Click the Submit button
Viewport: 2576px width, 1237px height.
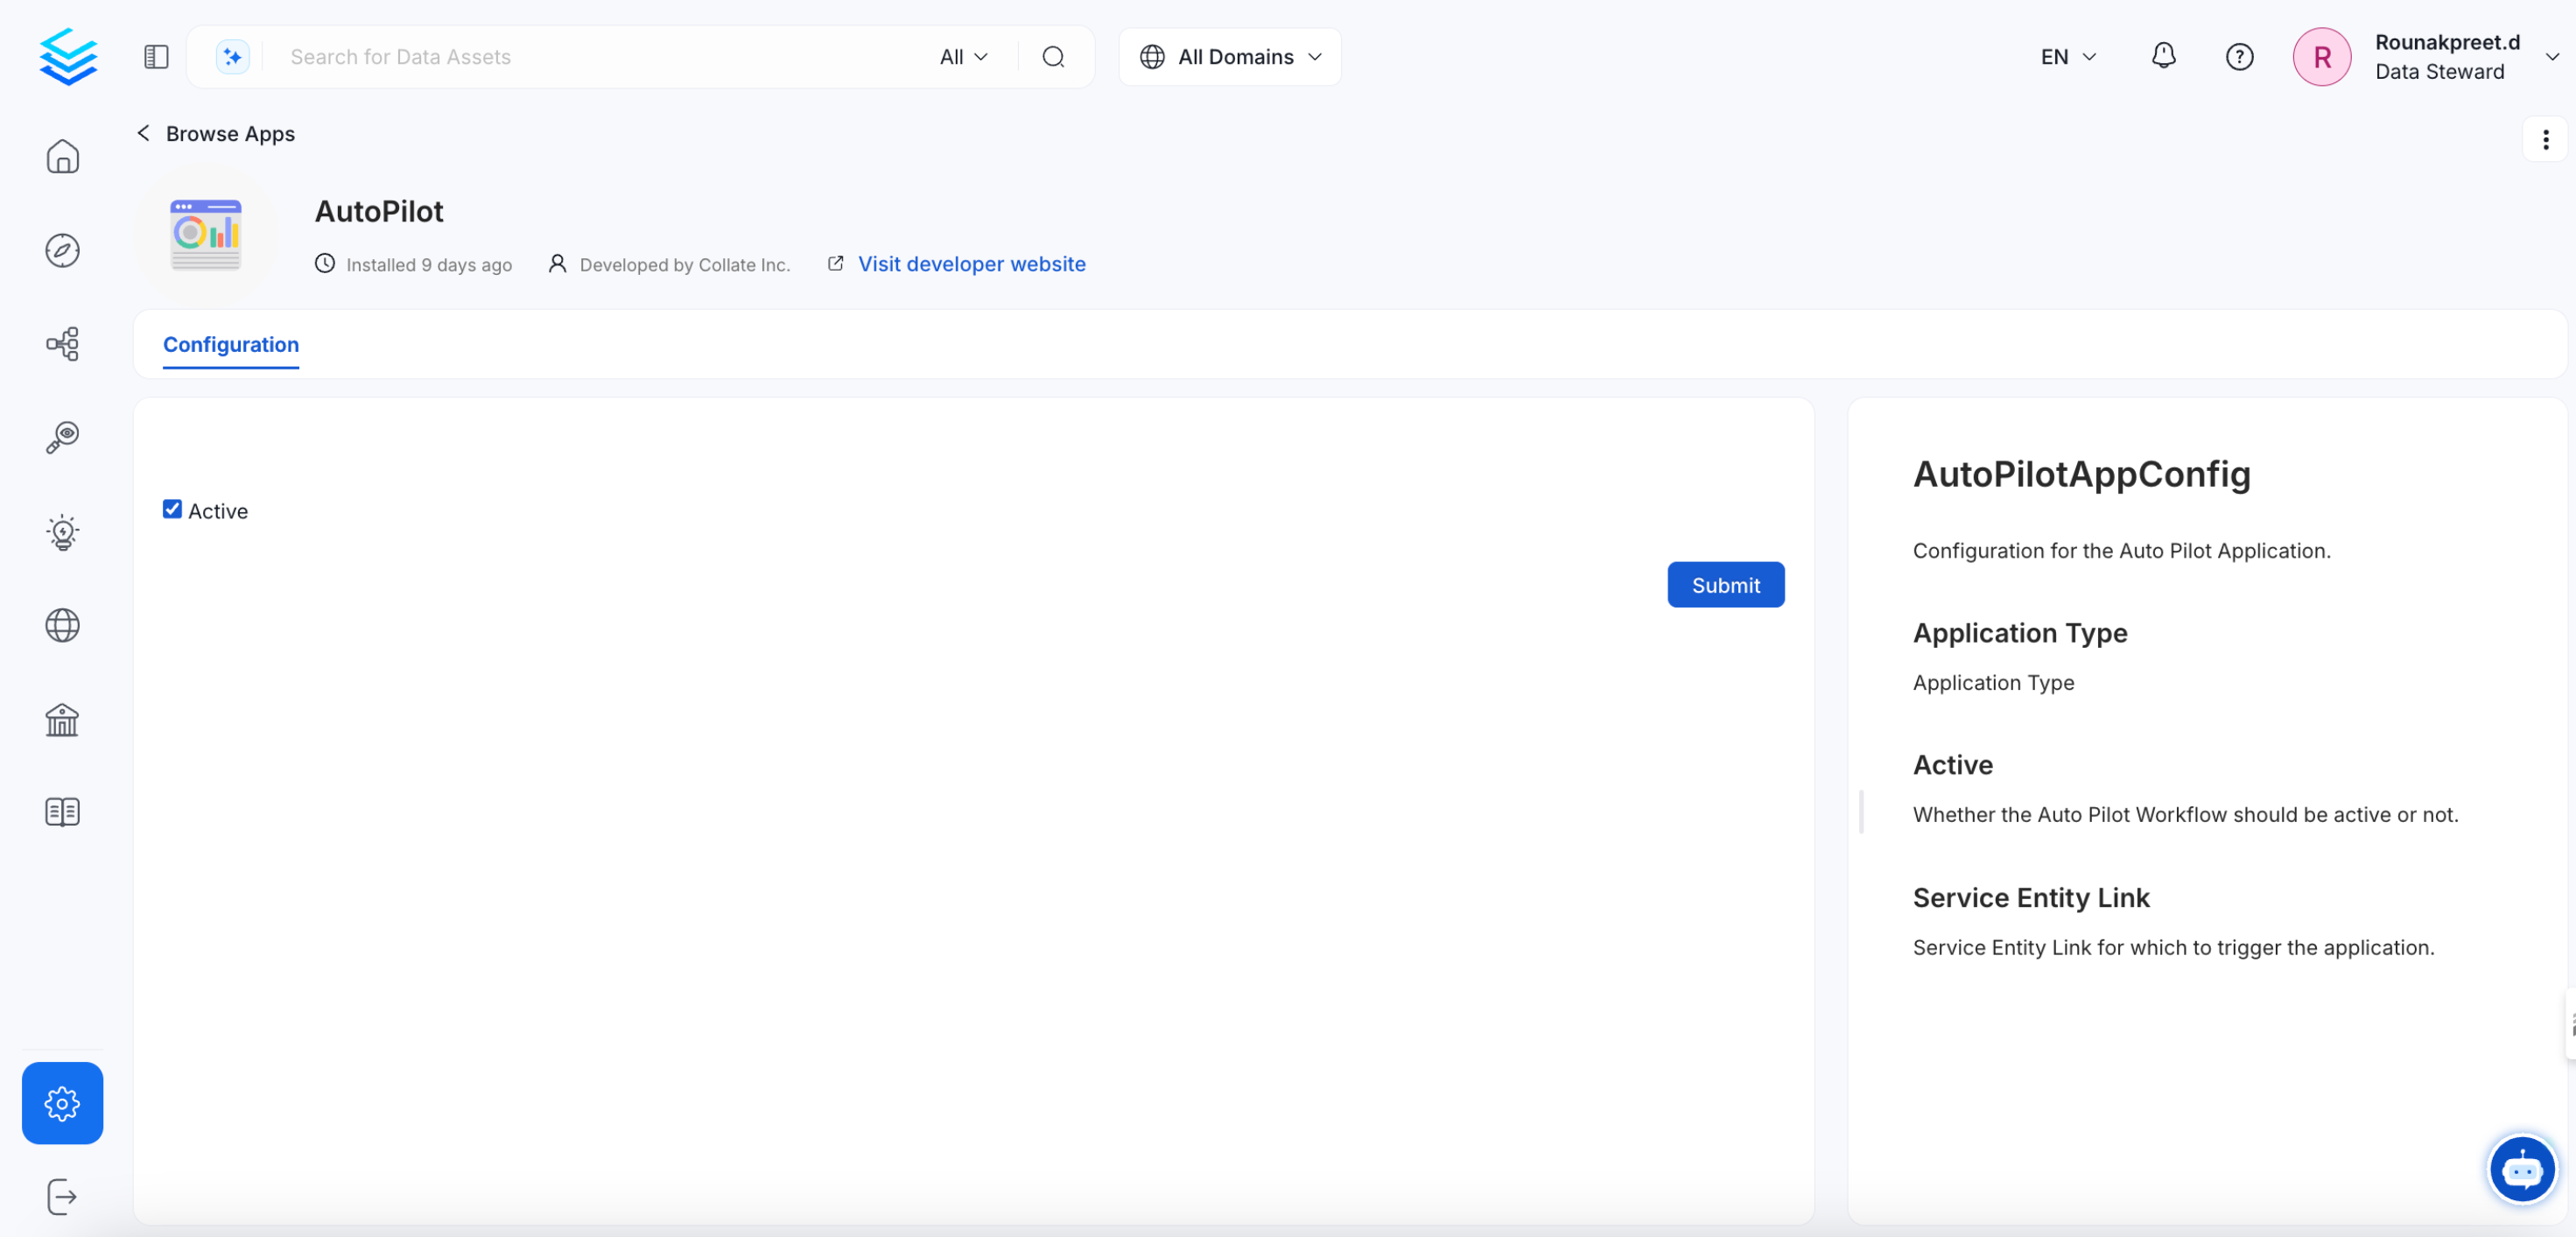click(1725, 585)
